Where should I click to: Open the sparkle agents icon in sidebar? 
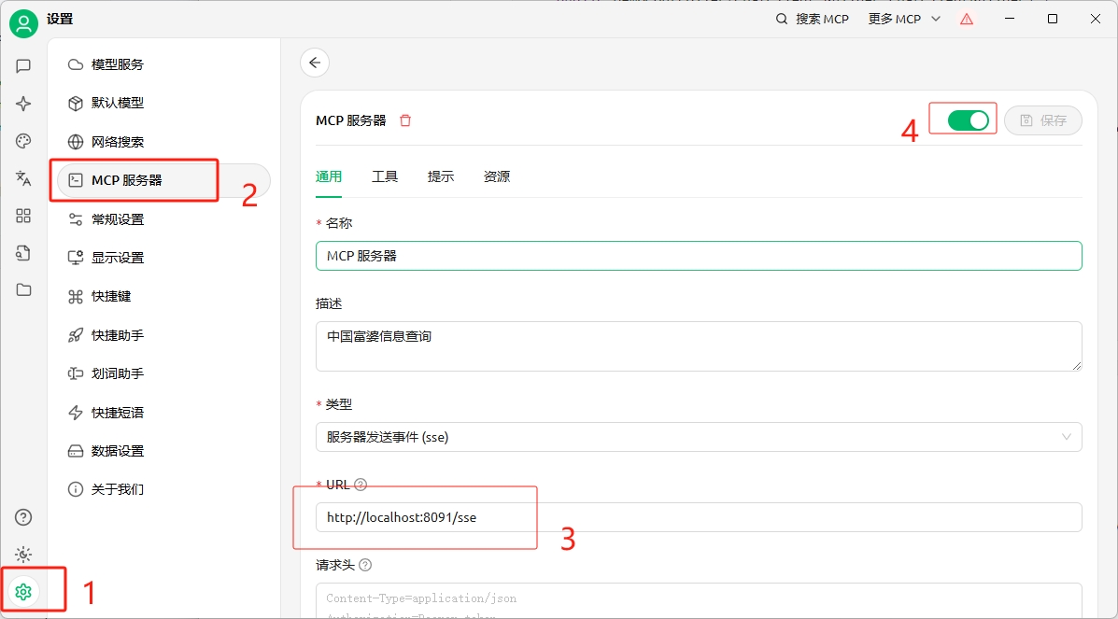pyautogui.click(x=23, y=104)
